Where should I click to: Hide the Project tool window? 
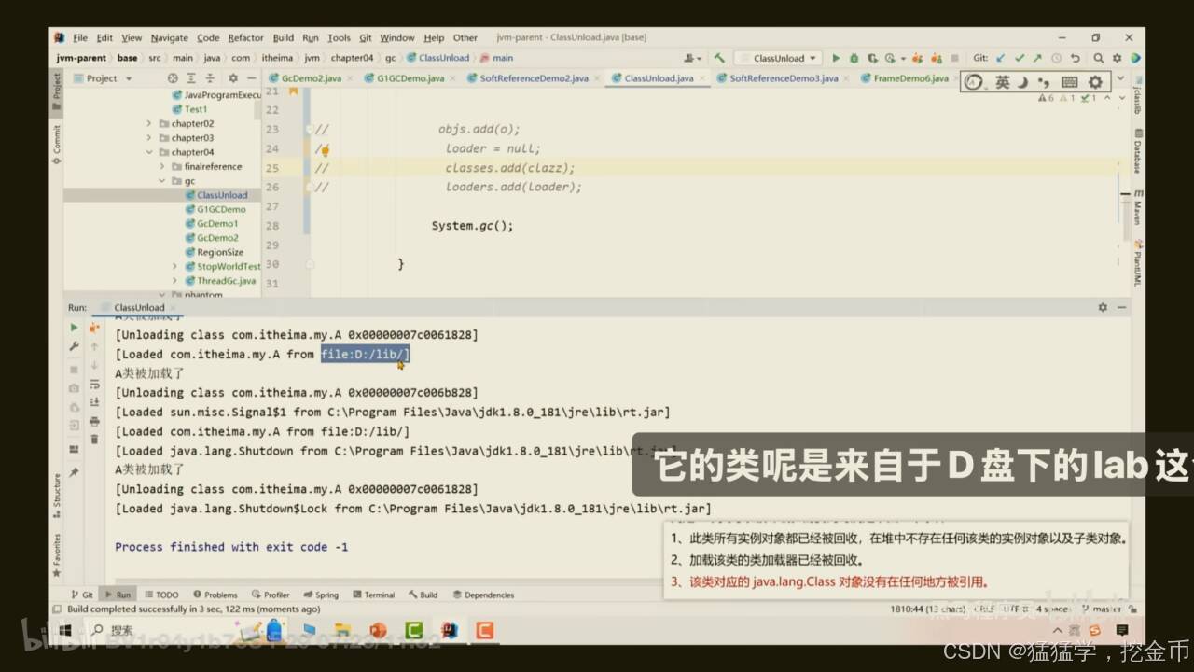(250, 78)
